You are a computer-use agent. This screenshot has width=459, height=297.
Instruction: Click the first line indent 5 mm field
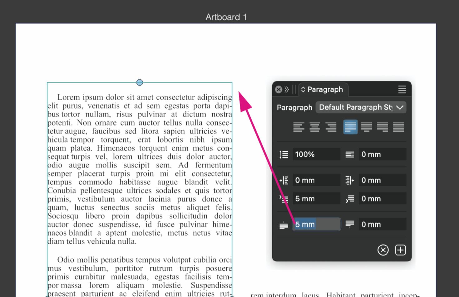click(x=316, y=199)
